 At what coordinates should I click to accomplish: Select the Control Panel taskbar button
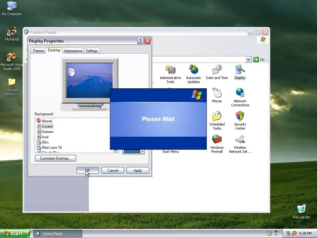tap(58, 234)
